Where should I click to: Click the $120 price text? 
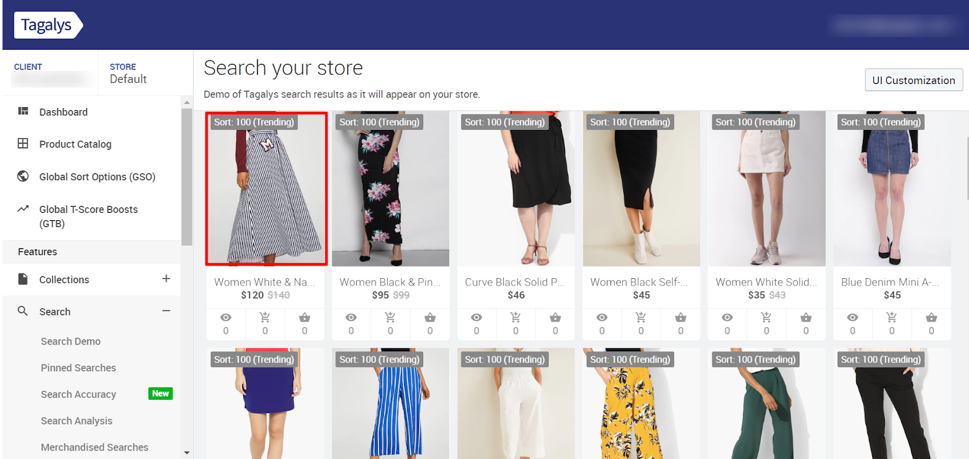(x=253, y=295)
